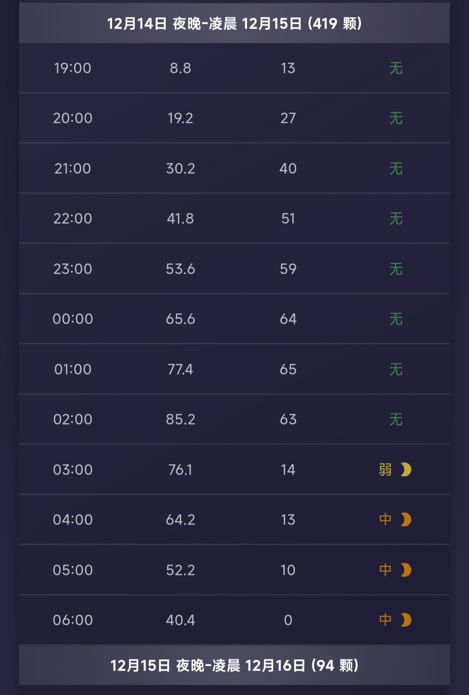Click the 中 label in the 04:00 row
Viewport: 469px width, 695px height.
point(385,519)
